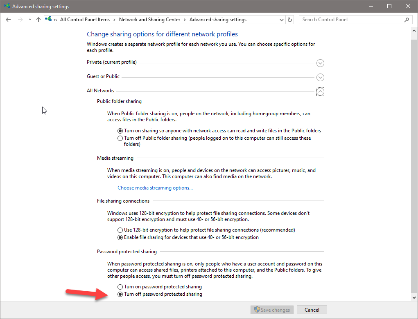Open the address bar history dropdown
This screenshot has width=418, height=319.
(x=281, y=20)
